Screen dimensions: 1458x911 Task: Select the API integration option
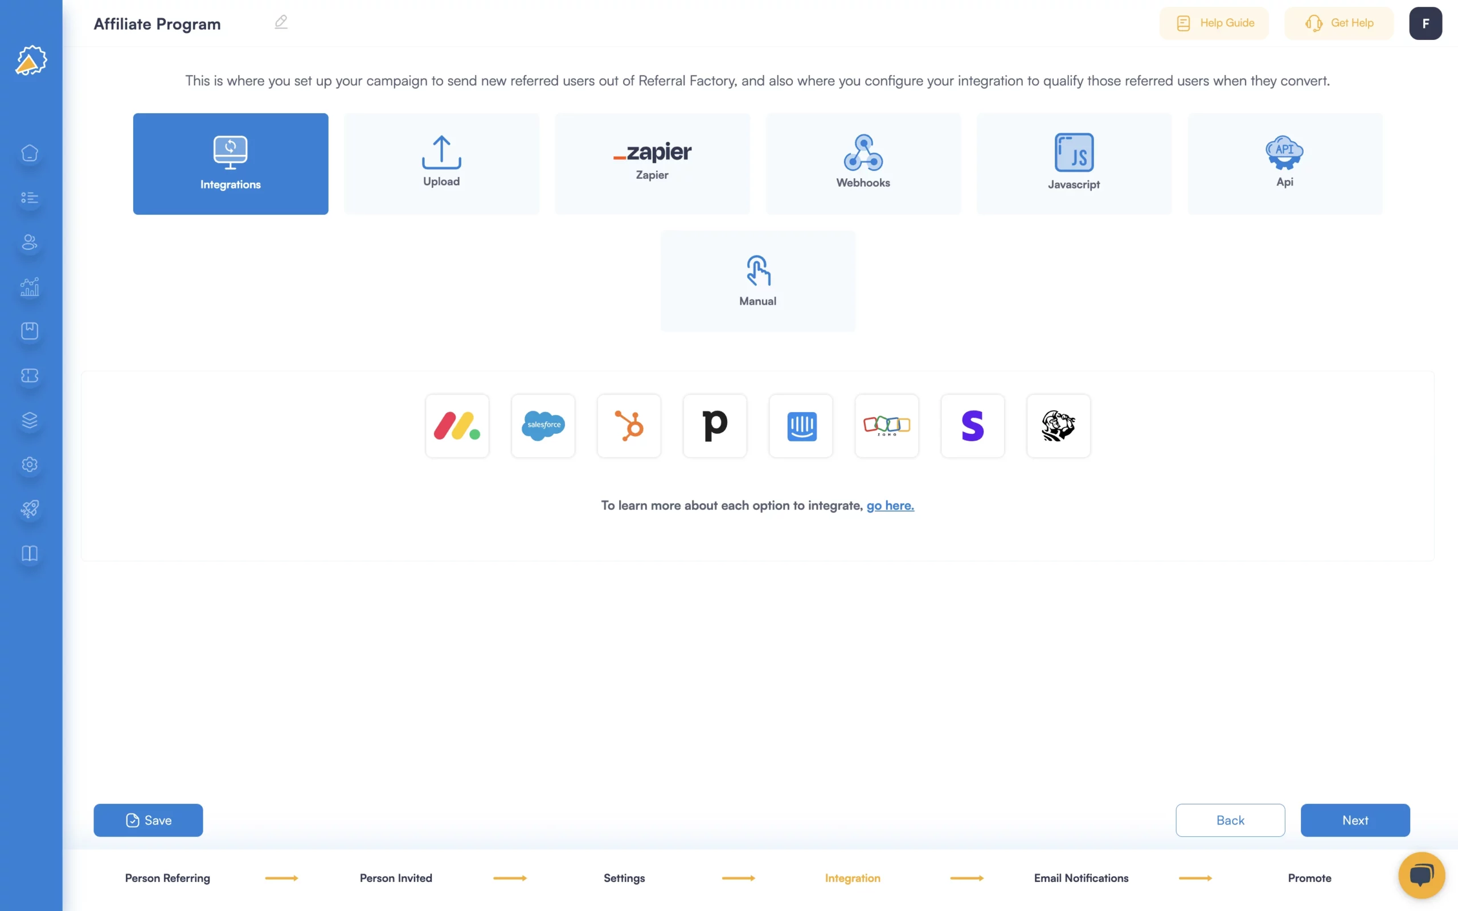point(1285,163)
